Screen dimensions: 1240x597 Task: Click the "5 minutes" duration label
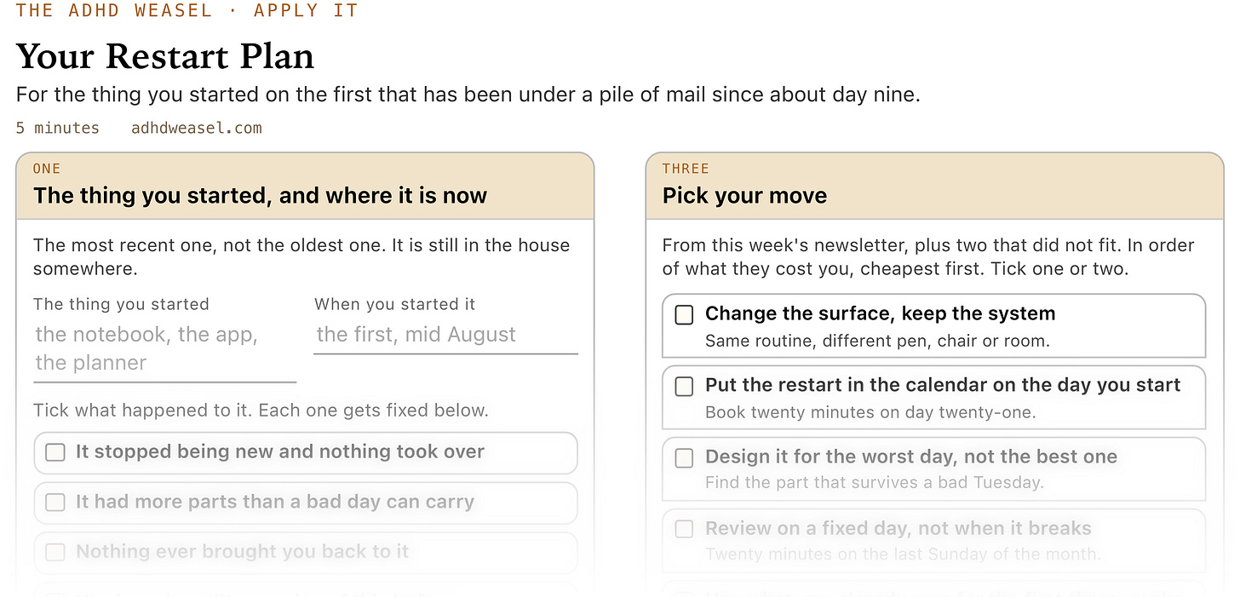point(58,129)
